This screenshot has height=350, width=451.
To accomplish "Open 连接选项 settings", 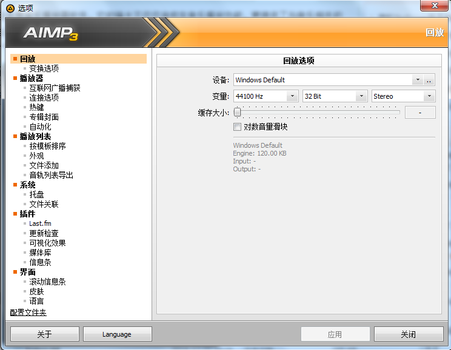I will [44, 97].
